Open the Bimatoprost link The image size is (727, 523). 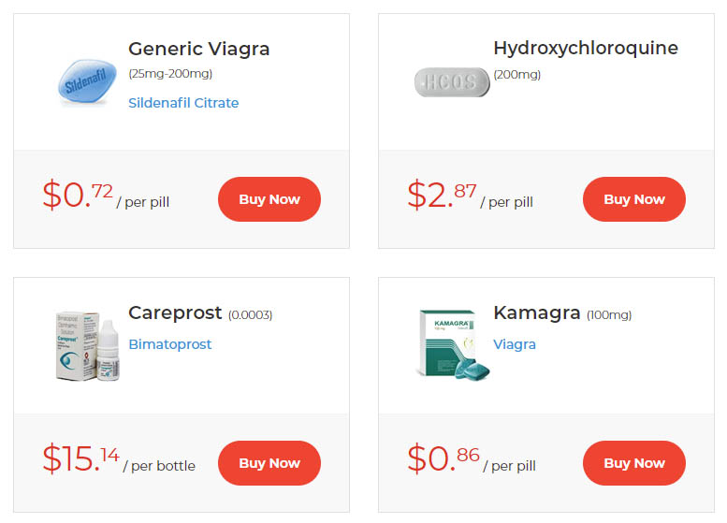[x=169, y=344]
